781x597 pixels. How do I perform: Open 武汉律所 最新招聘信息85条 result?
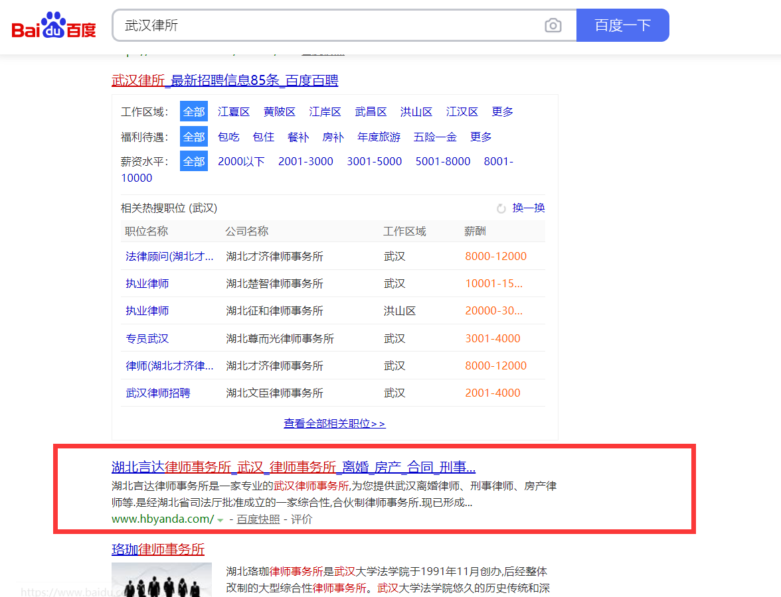click(x=224, y=80)
